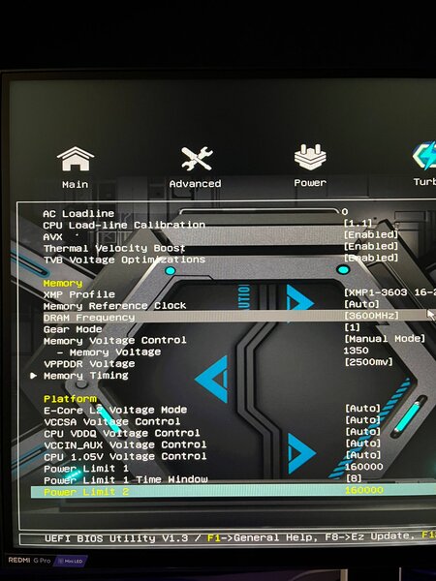436x581 pixels.
Task: Edit the Power Limit 2 value 160000
Action: pyautogui.click(x=364, y=490)
